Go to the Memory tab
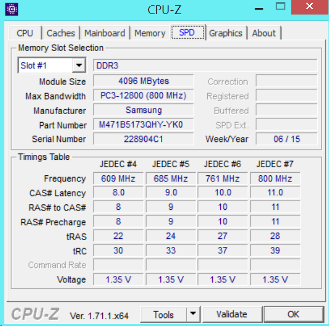This screenshot has height=326, width=329. coord(150,33)
